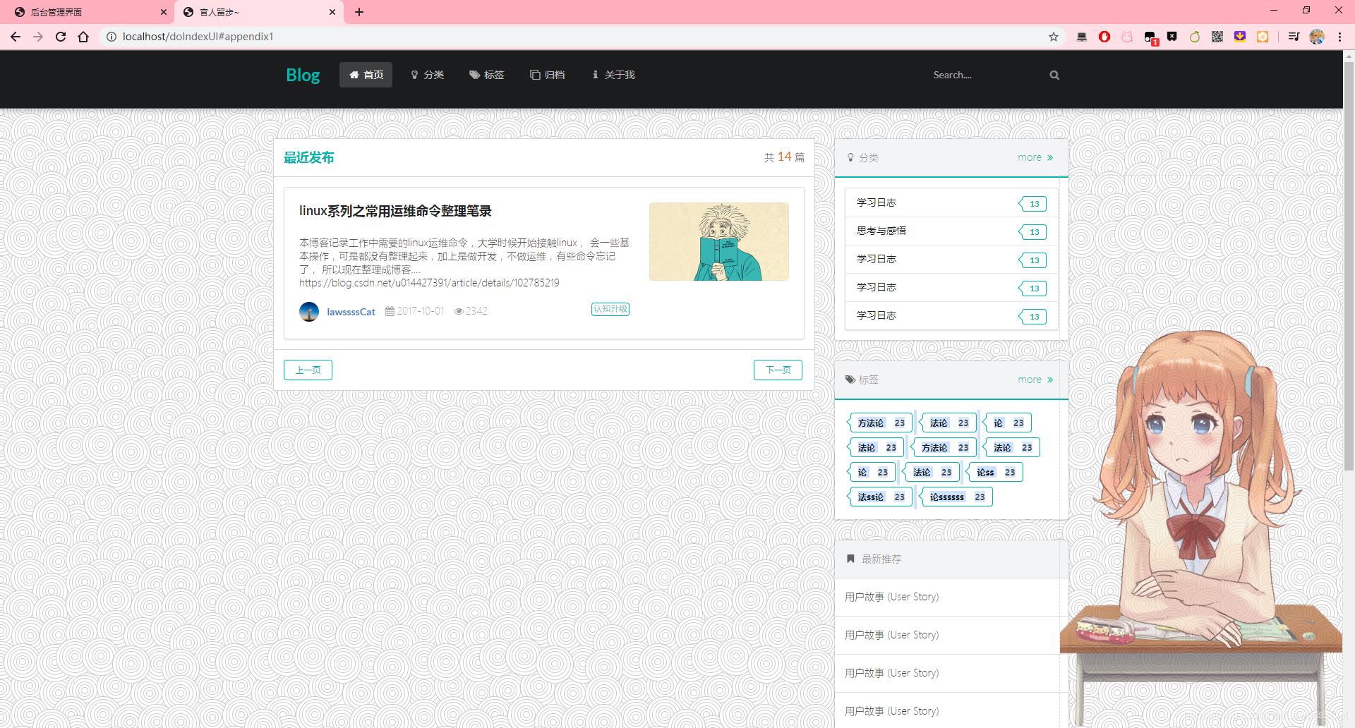1355x728 pixels.
Task: Open the 归档 archive menu item
Action: pos(548,75)
